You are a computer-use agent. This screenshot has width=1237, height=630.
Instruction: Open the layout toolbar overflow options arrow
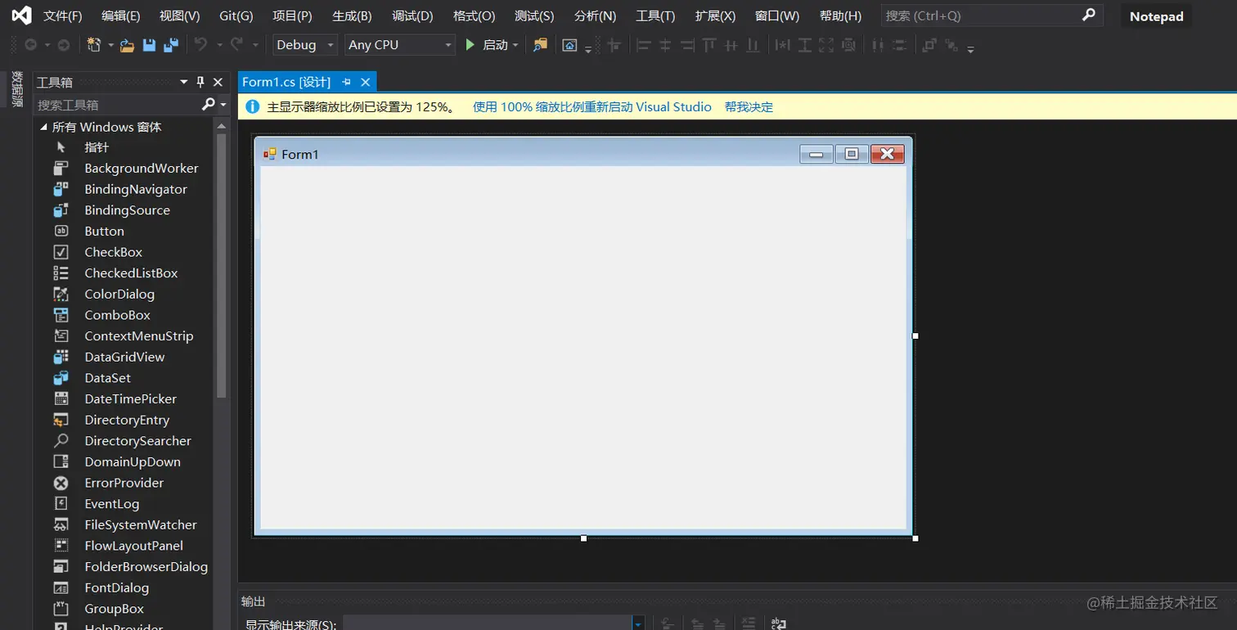[x=970, y=48]
